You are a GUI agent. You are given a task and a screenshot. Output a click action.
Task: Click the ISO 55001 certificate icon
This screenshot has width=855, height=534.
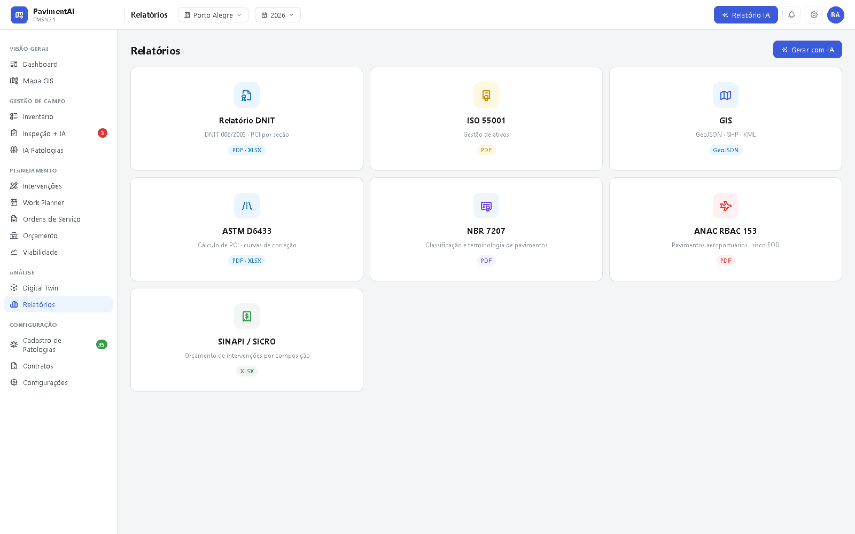tap(486, 95)
